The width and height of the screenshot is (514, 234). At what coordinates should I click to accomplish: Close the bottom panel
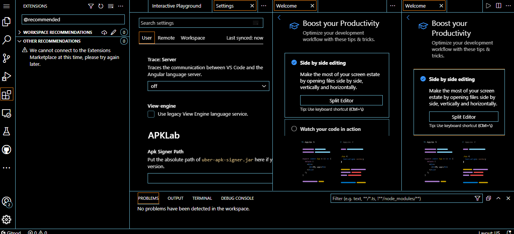(x=508, y=198)
